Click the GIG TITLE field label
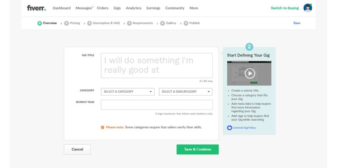Screen dimensions: 337x168 coord(88,55)
